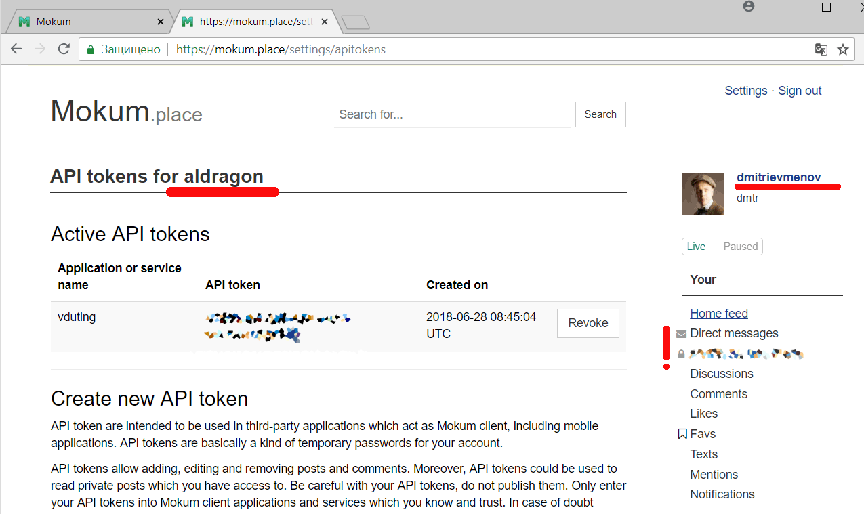Open the translate page icon in address bar
Viewport: 864px width, 514px height.
pyautogui.click(x=821, y=49)
